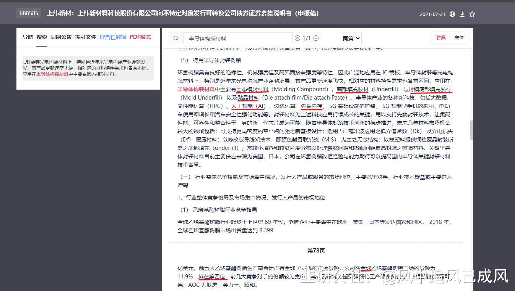Jump to previous match with the up-arrow icon

[297, 38]
